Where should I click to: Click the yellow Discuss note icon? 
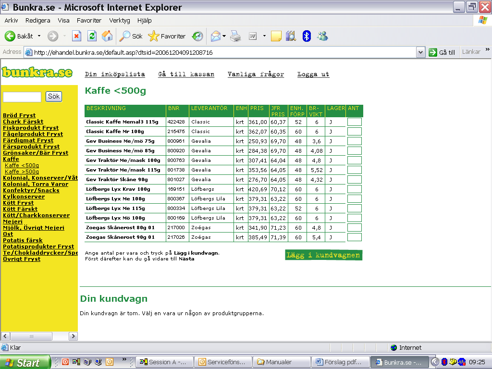276,36
